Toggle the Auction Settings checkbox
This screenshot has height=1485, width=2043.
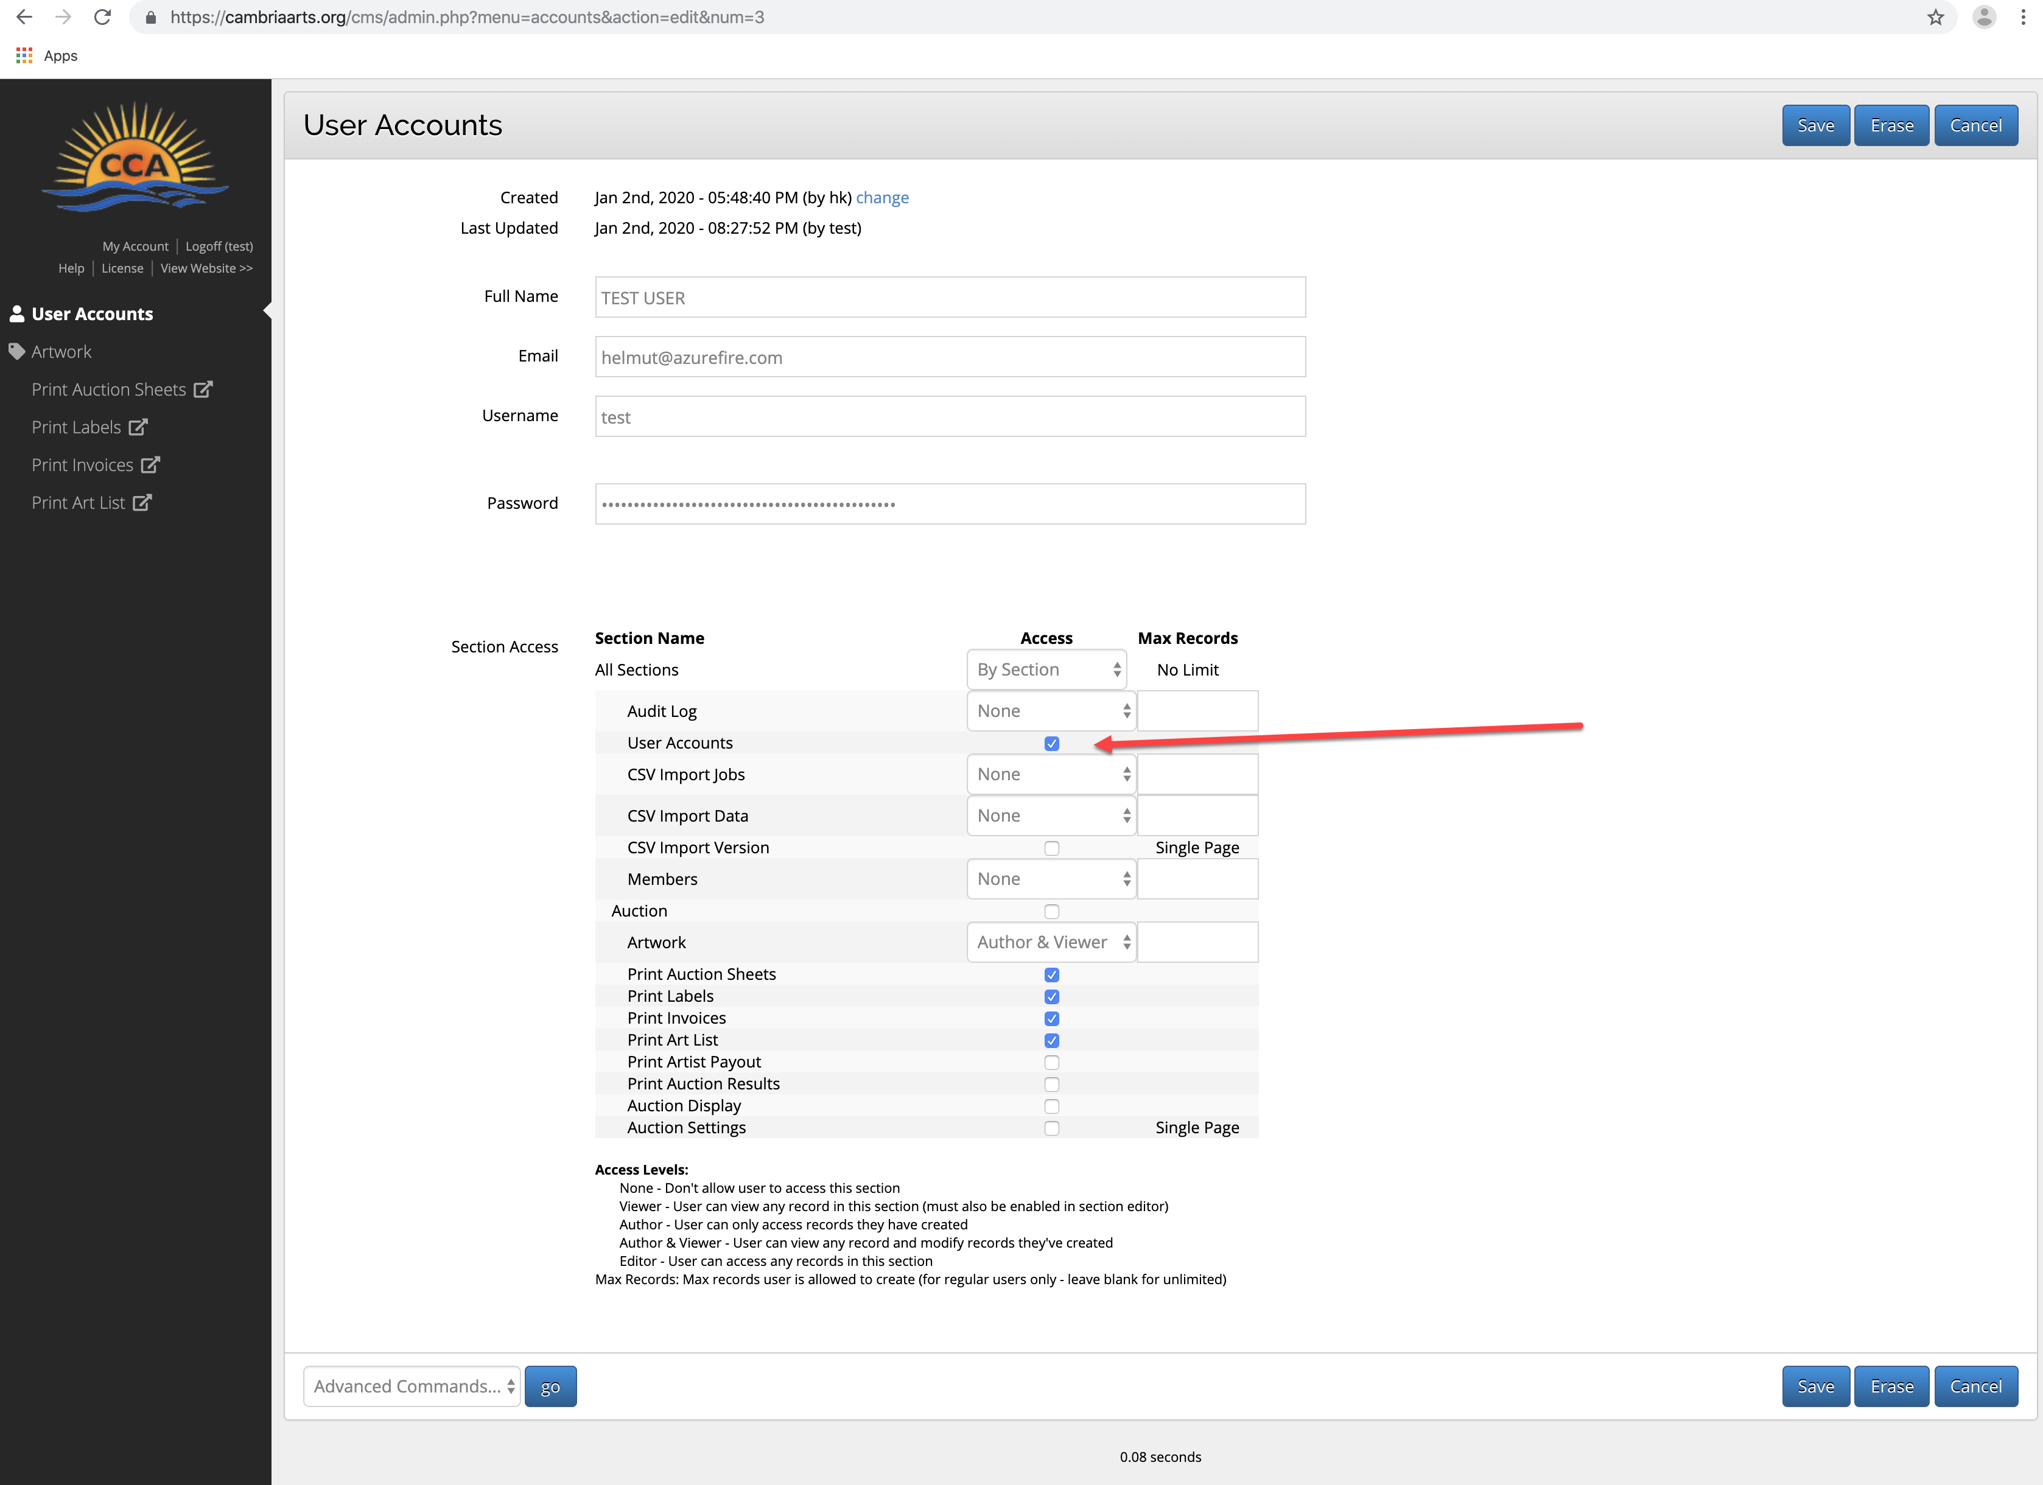pos(1051,1128)
